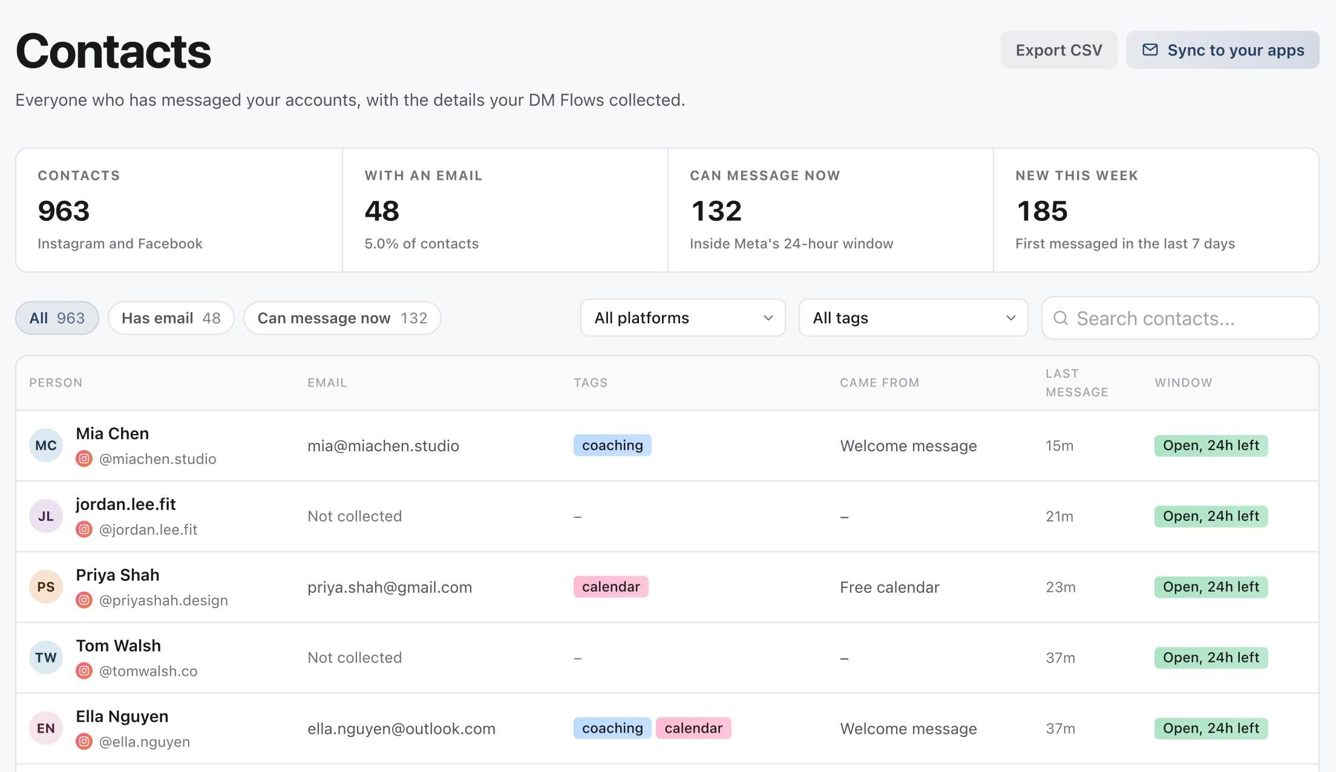This screenshot has width=1336, height=772.
Task: Click the MC avatar for Mia Chen
Action: [x=46, y=445]
